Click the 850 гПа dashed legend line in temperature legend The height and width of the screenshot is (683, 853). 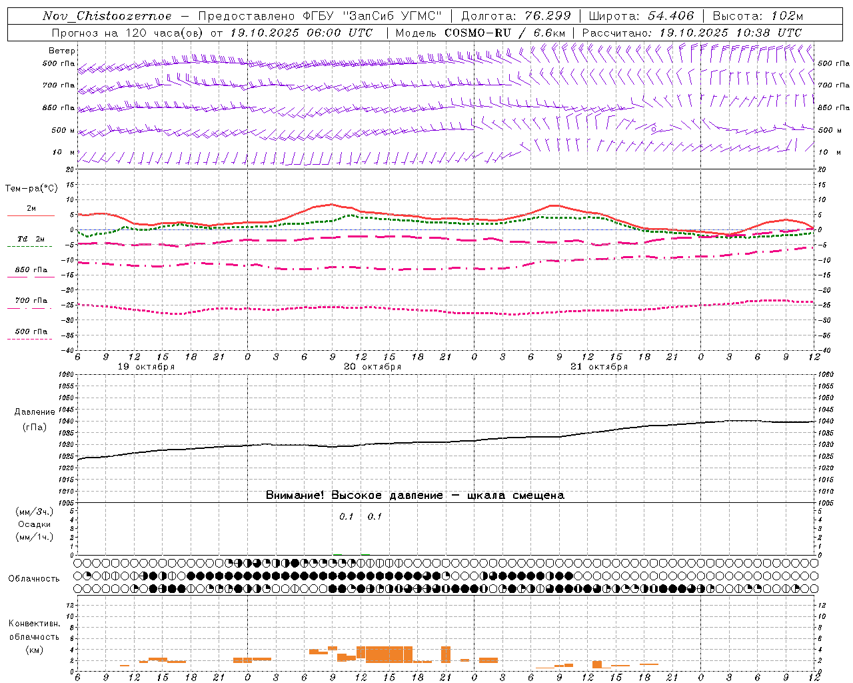tap(31, 276)
